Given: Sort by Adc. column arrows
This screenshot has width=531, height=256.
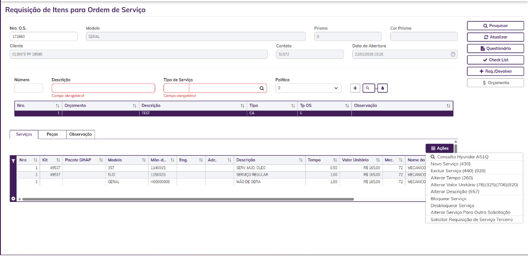Looking at the screenshot, I should [229, 160].
